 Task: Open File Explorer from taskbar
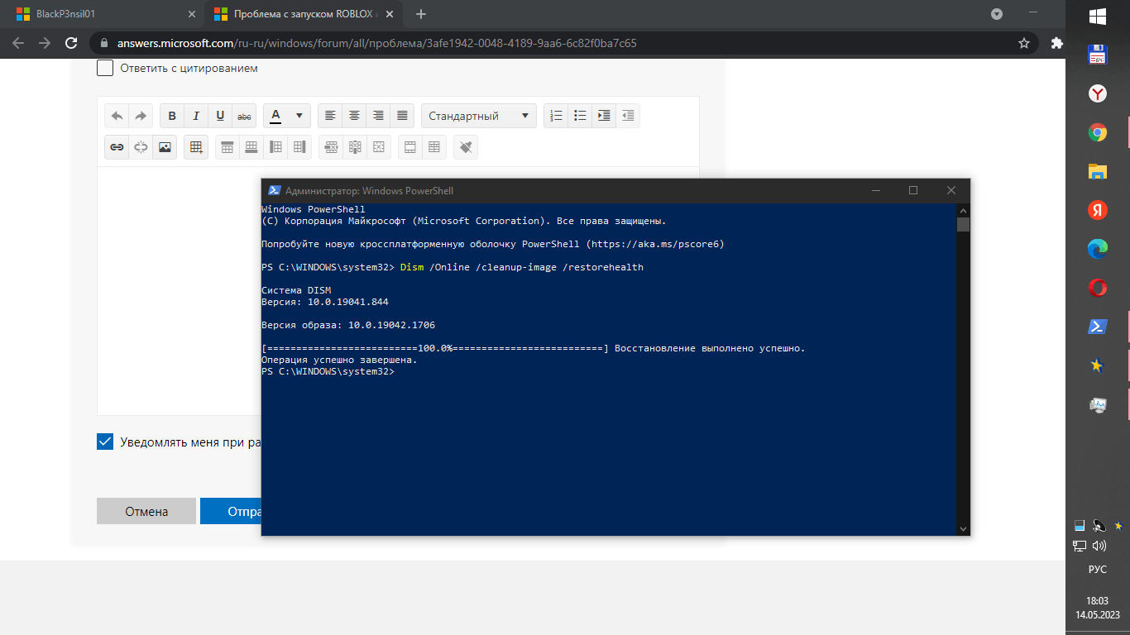[x=1098, y=171]
